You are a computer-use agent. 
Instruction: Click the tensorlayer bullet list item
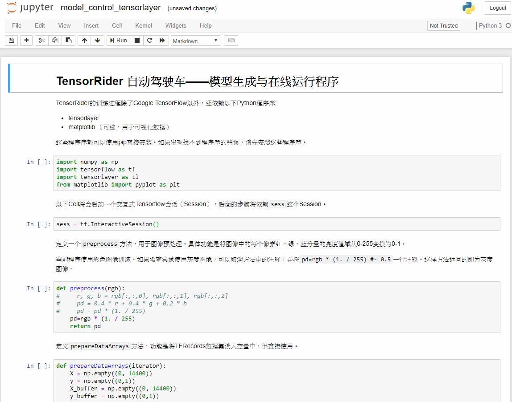click(x=83, y=118)
